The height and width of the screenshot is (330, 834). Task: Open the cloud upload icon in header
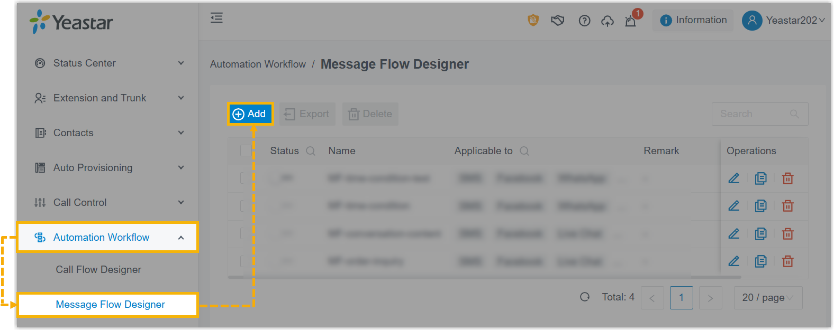tap(608, 21)
